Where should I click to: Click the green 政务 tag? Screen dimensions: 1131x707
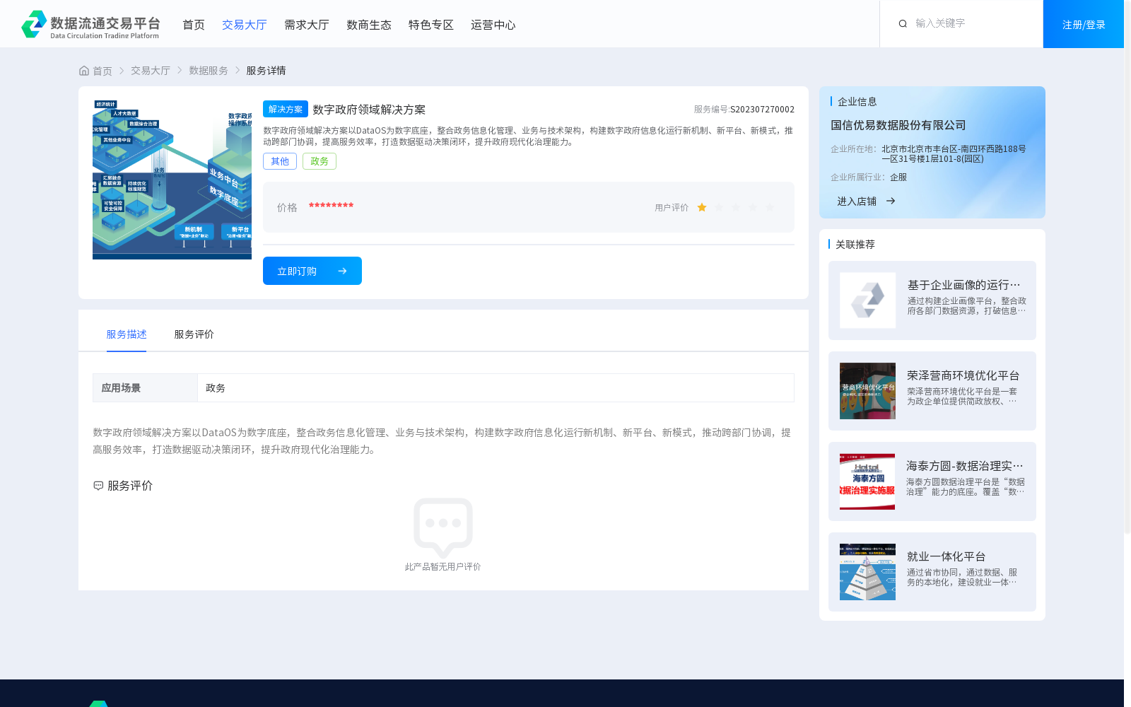pos(320,161)
